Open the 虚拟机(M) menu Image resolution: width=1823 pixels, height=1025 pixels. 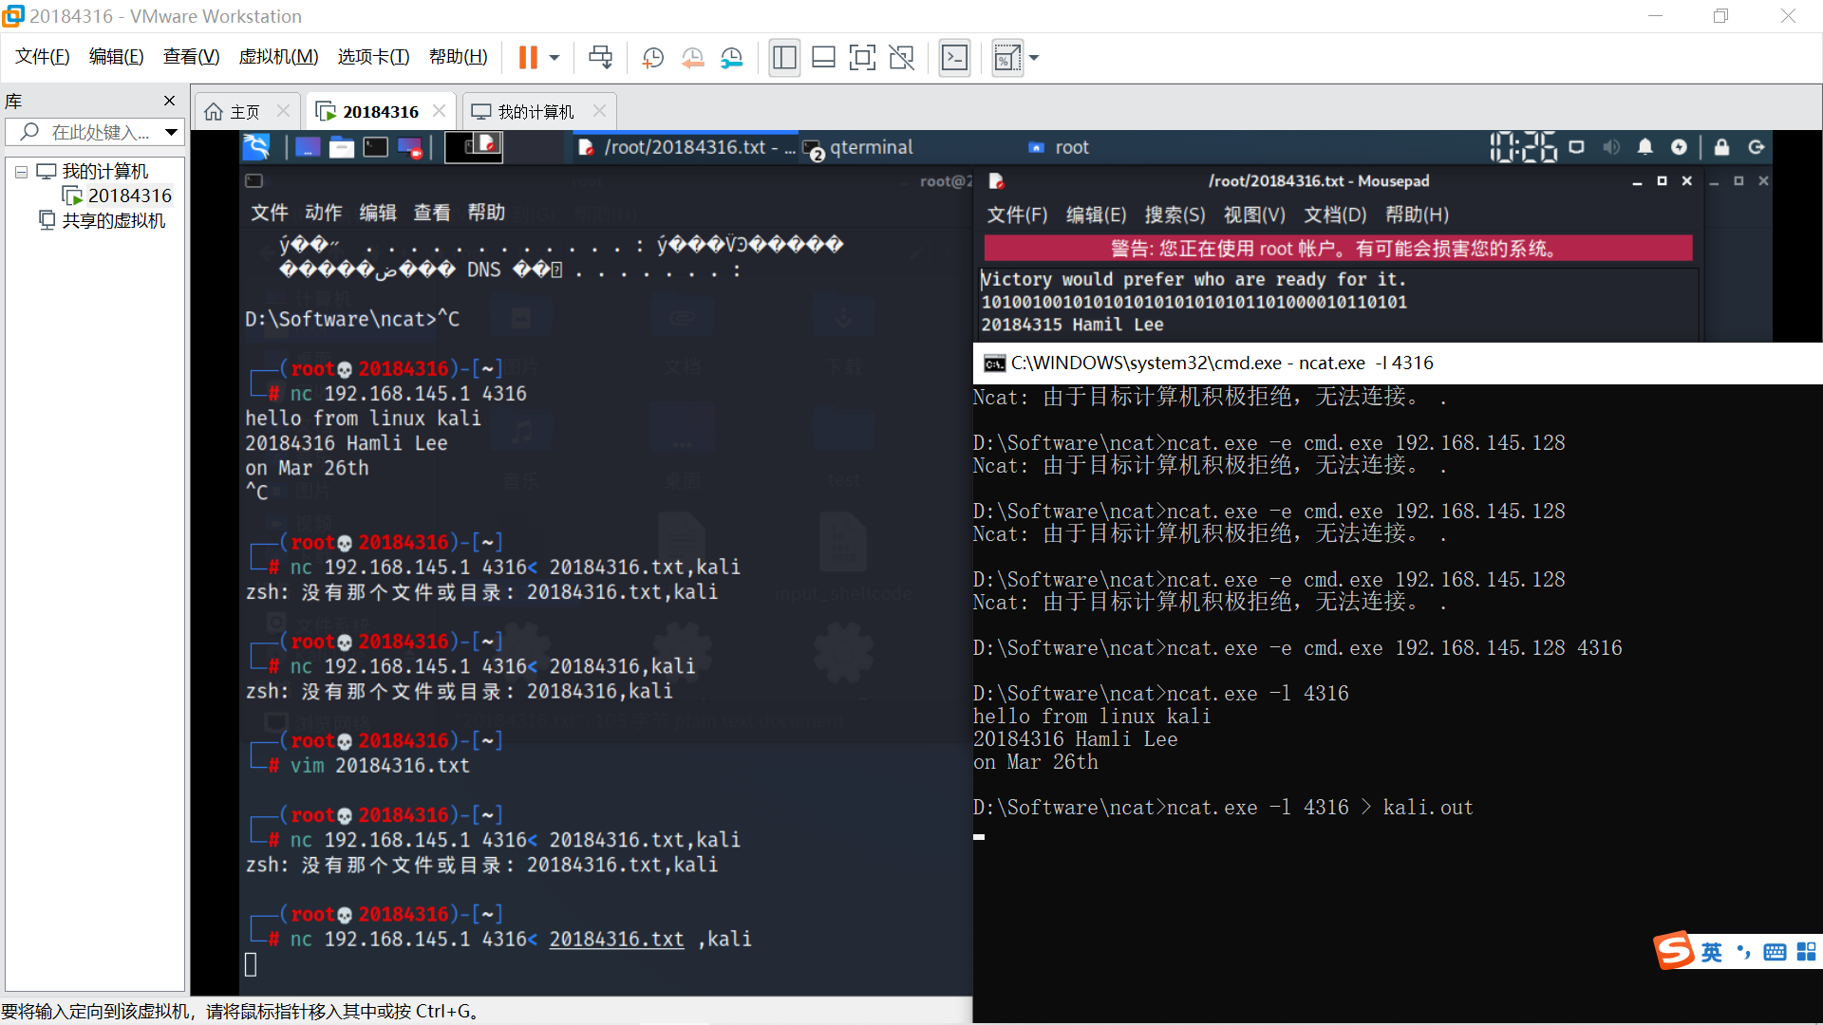point(278,57)
